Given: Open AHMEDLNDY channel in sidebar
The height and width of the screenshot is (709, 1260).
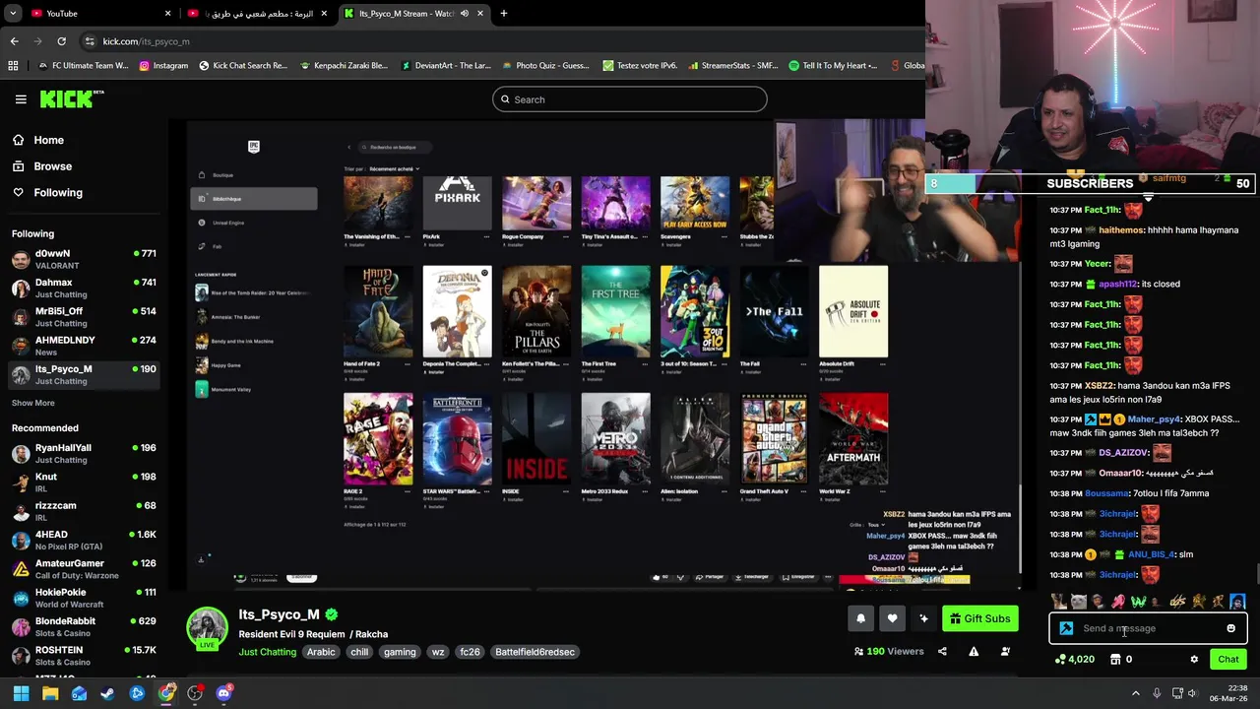Looking at the screenshot, I should pos(84,346).
